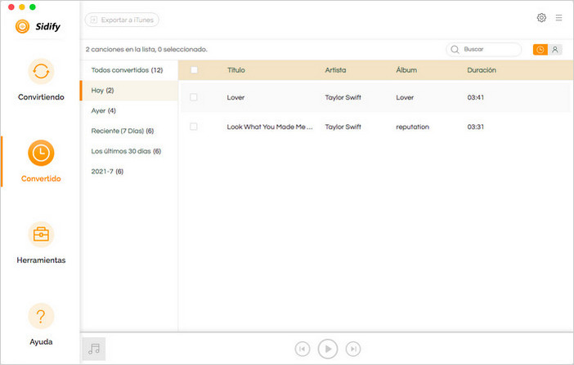Click the Álbum column header
574x365 pixels.
(x=406, y=70)
